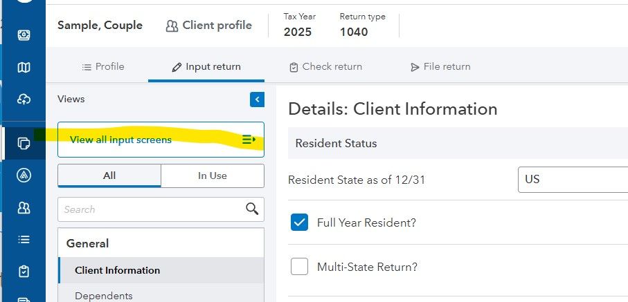The height and width of the screenshot is (302, 628).
Task: Select the All view filter
Action: pos(109,176)
